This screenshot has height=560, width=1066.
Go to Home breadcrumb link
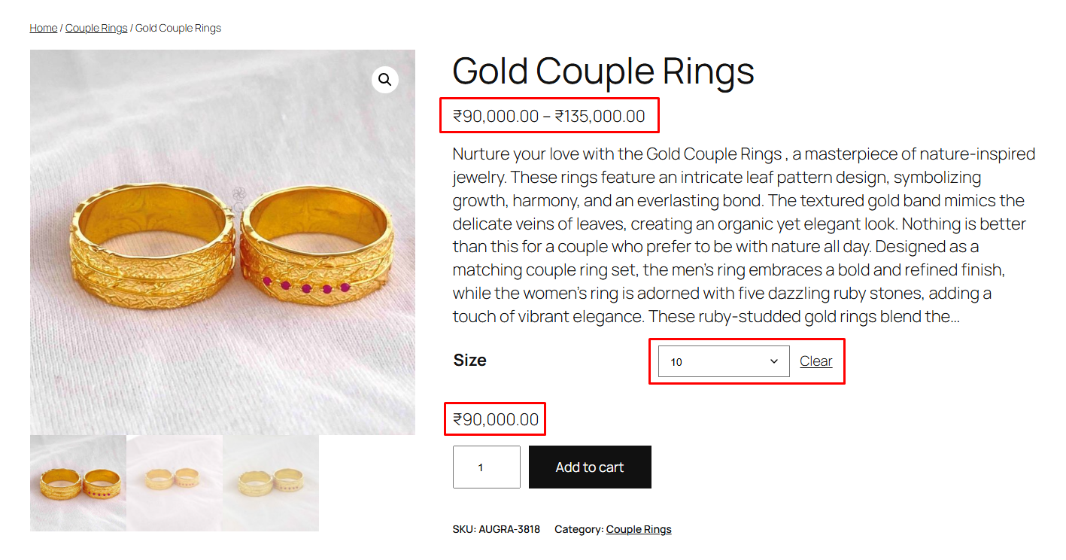click(x=44, y=28)
